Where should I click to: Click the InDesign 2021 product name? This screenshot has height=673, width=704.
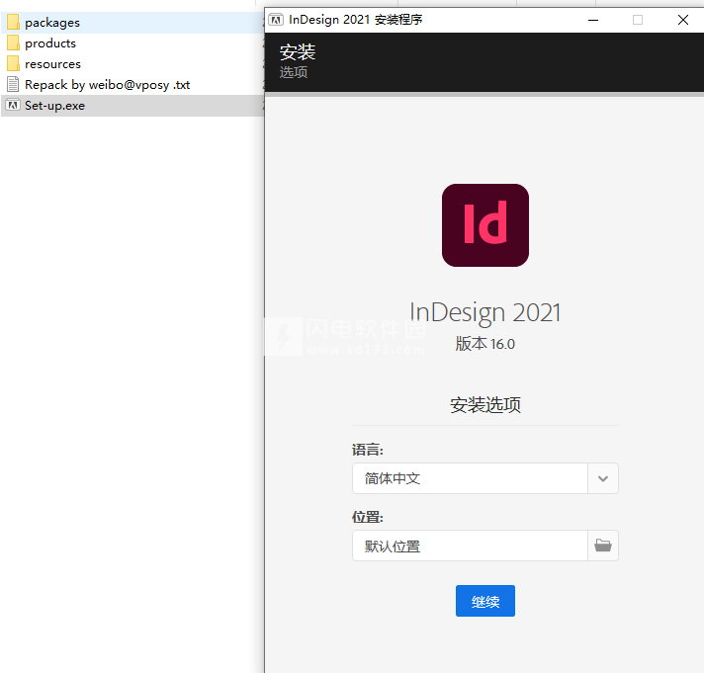point(484,312)
